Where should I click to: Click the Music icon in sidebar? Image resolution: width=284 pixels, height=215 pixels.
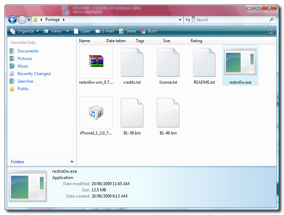(x=12, y=66)
